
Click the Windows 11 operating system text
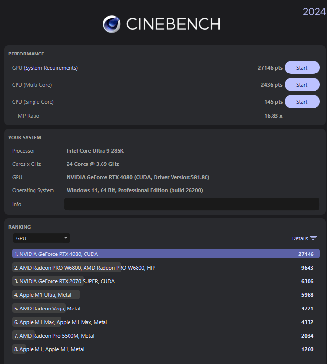tap(135, 190)
